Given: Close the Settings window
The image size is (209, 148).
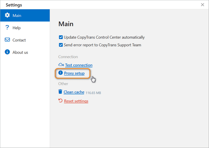Looking at the screenshot, I should pyautogui.click(x=202, y=5).
